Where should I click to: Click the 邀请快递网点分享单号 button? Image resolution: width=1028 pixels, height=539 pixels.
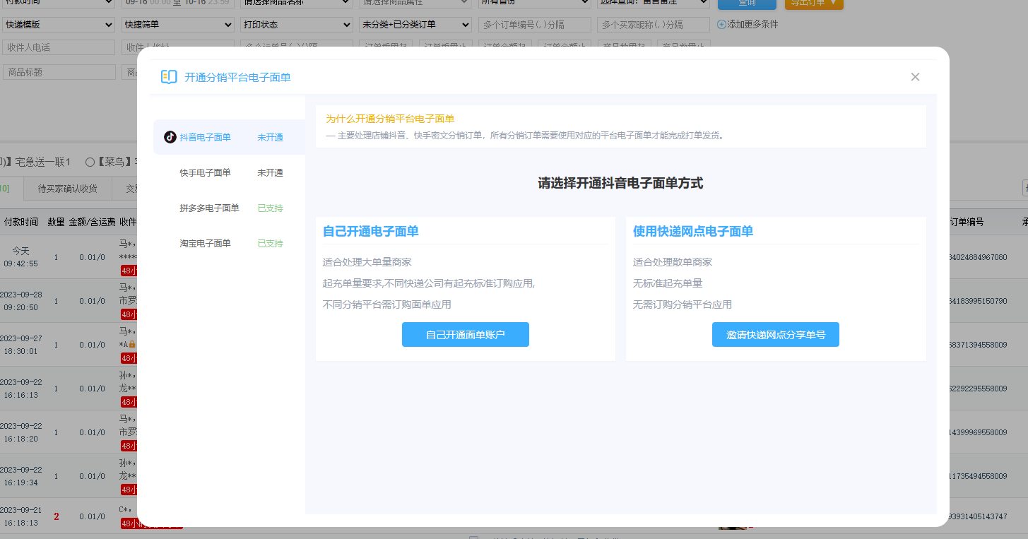[x=776, y=335]
